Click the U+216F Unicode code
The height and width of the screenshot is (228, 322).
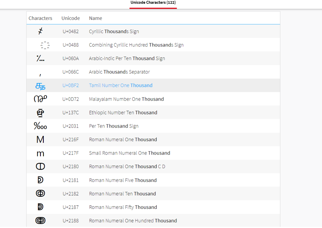click(x=70, y=139)
